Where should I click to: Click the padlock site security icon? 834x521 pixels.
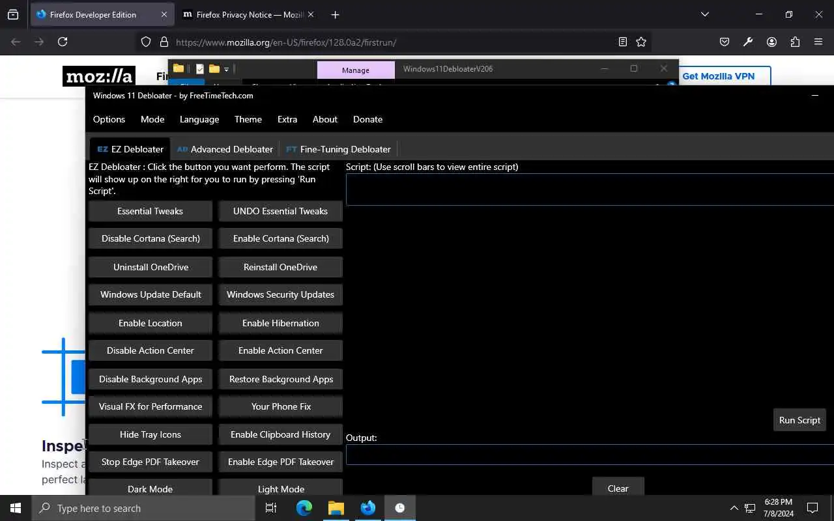[x=164, y=42]
